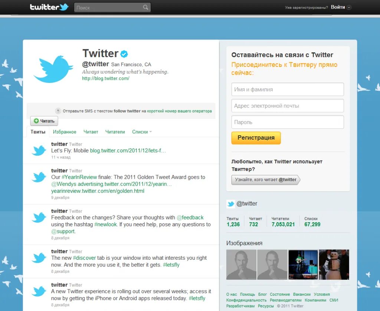The image size is (380, 311).
Task: Focus the Пароль field
Action: click(x=288, y=122)
